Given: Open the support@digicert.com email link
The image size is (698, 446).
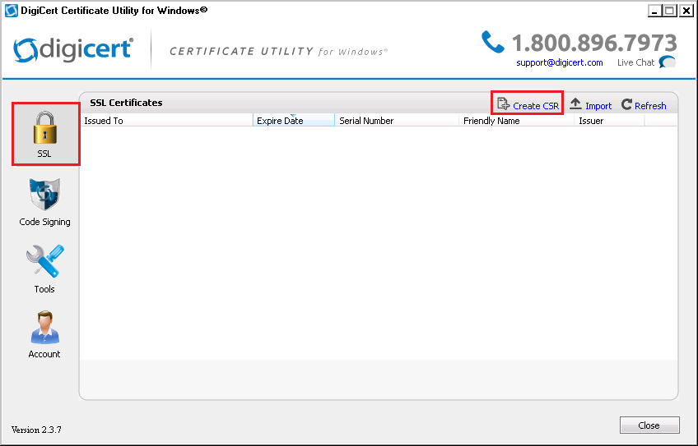Looking at the screenshot, I should [559, 62].
